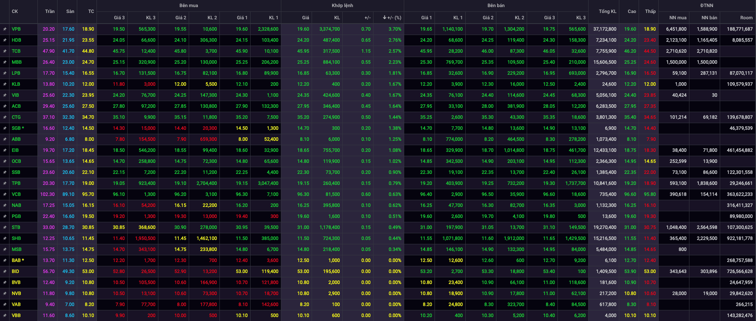Click the Khớp lệnh group header
The image size is (756, 321).
pyautogui.click(x=342, y=6)
